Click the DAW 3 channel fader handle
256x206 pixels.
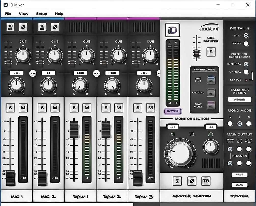tap(138, 178)
